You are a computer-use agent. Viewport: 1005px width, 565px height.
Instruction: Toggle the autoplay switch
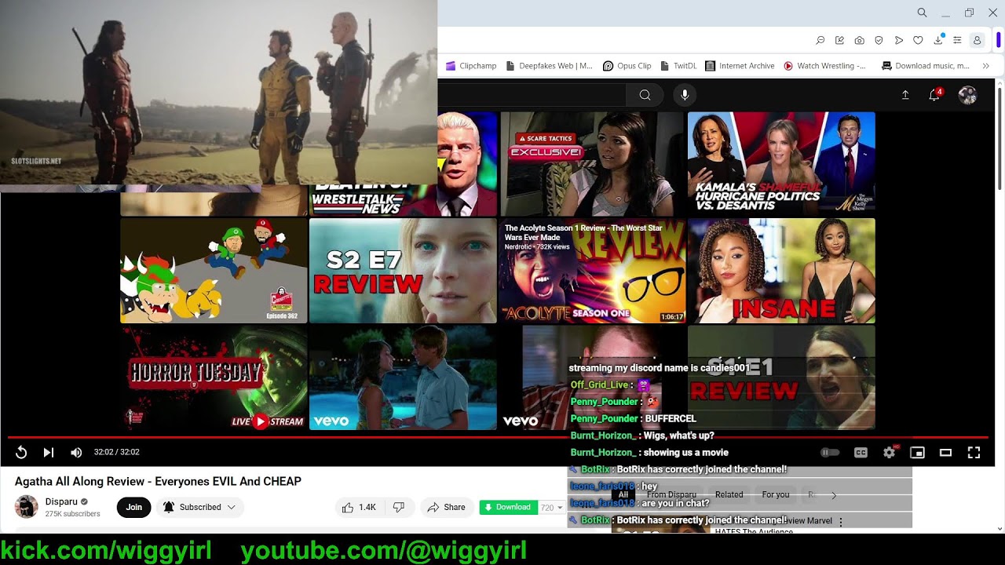829,452
